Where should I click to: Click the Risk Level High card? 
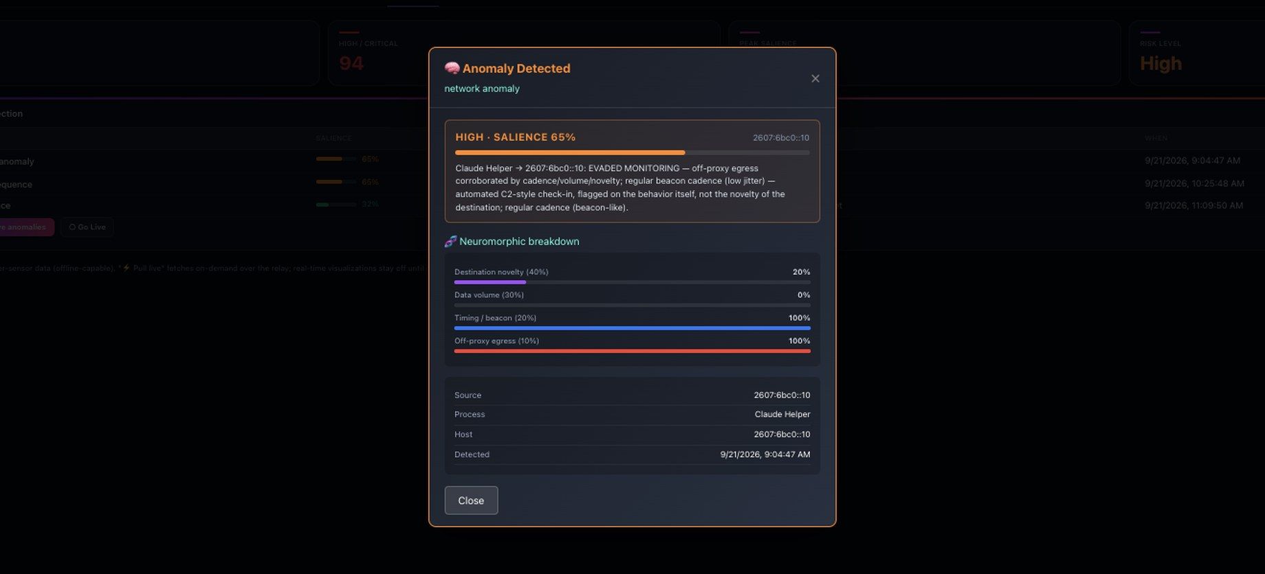coord(1197,53)
